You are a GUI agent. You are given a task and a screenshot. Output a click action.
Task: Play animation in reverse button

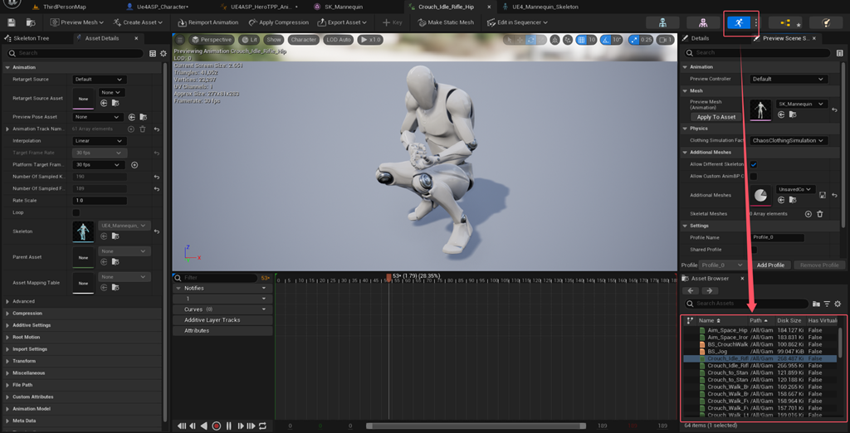coord(204,426)
